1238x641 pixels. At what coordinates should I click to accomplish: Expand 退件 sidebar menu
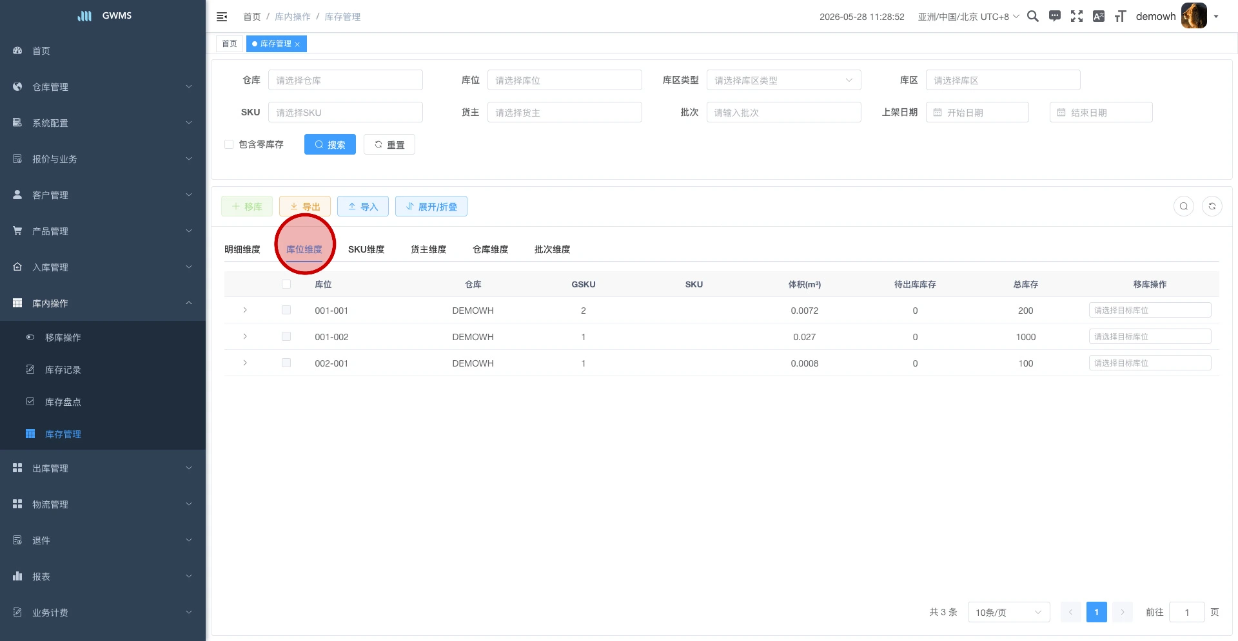pyautogui.click(x=103, y=541)
